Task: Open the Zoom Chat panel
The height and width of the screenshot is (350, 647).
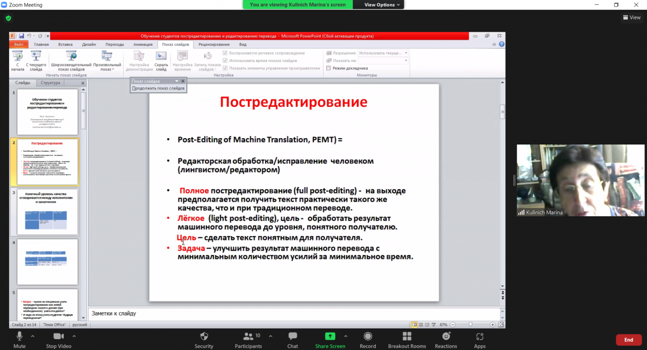Action: pyautogui.click(x=293, y=340)
